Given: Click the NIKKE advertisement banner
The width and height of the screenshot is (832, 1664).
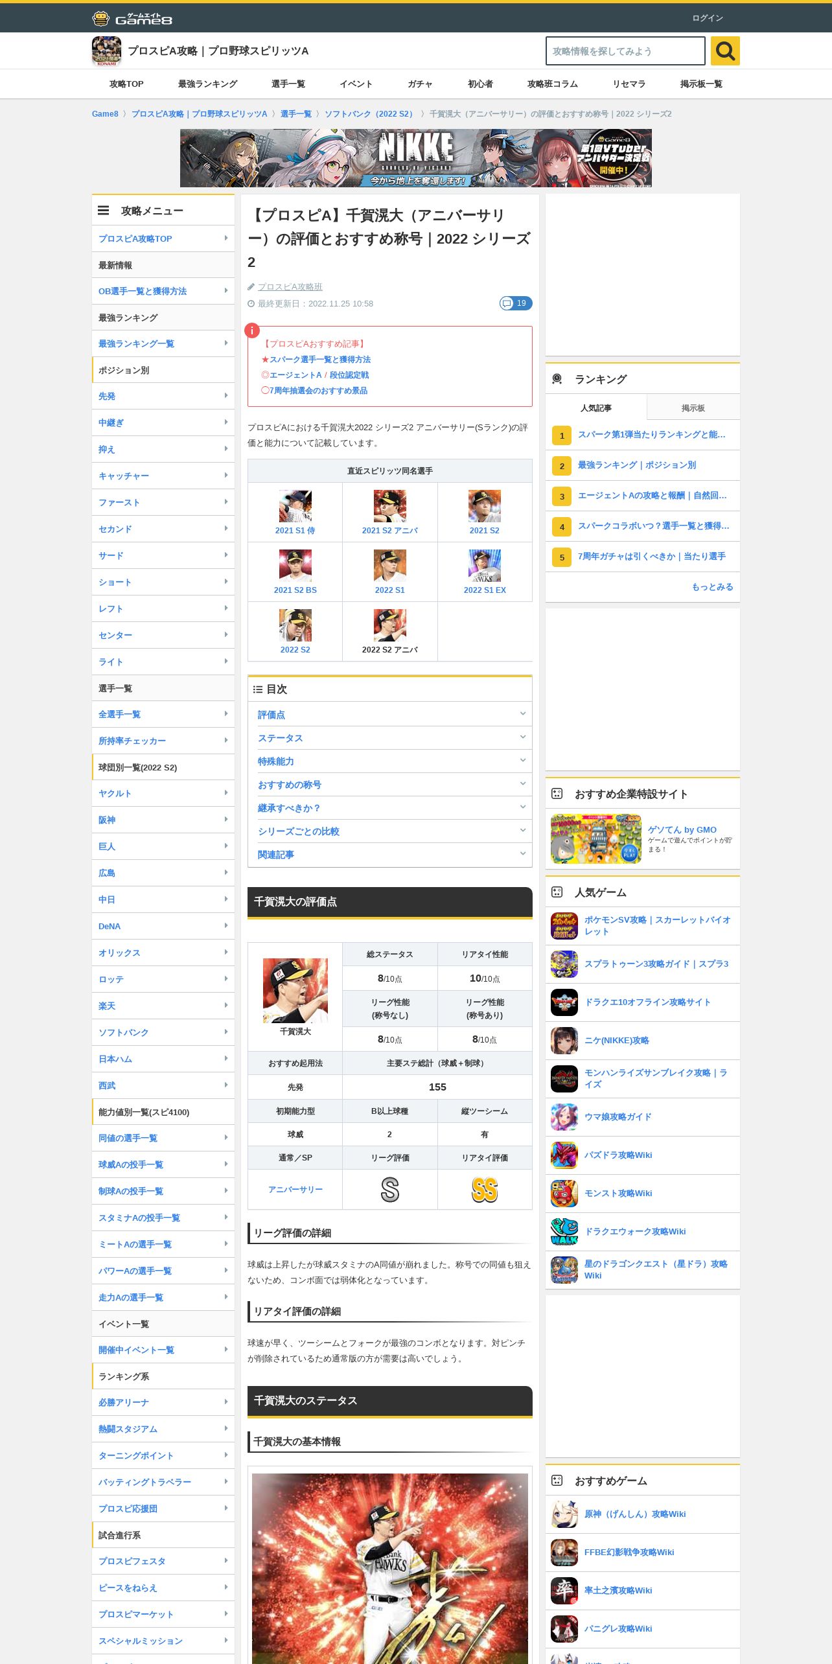Looking at the screenshot, I should [x=416, y=158].
